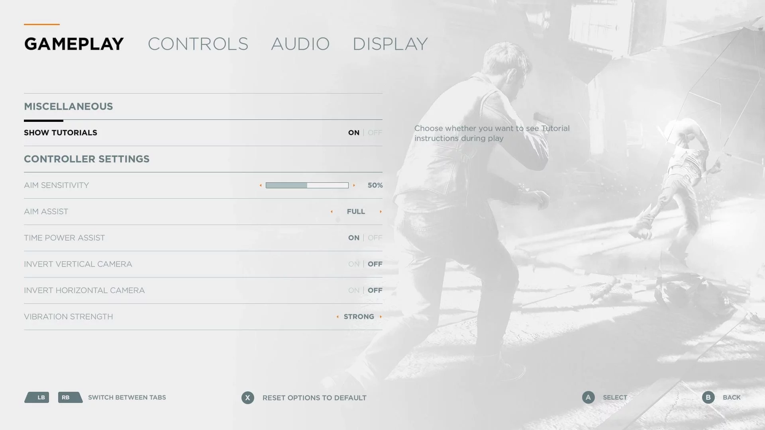Increase aim sensitivity with right arrow
This screenshot has width=765, height=430.
point(354,185)
